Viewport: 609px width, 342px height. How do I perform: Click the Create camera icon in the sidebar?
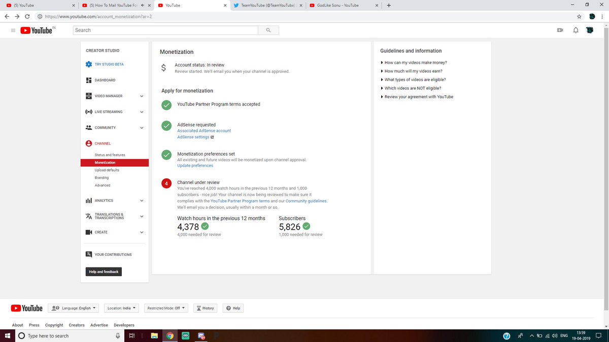(x=88, y=232)
